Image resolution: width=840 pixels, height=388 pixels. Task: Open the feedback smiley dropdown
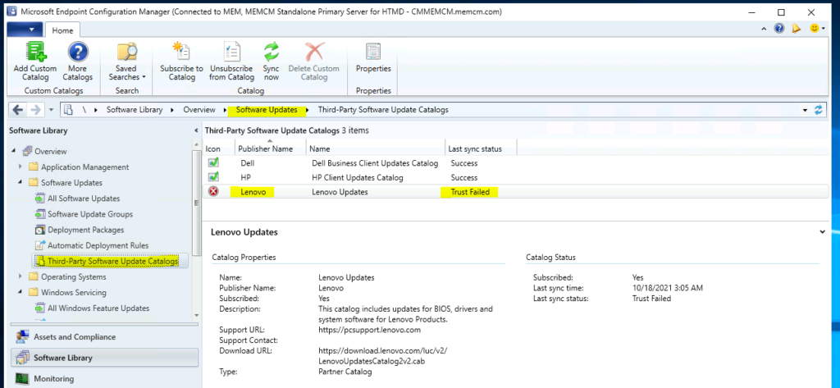(x=817, y=29)
